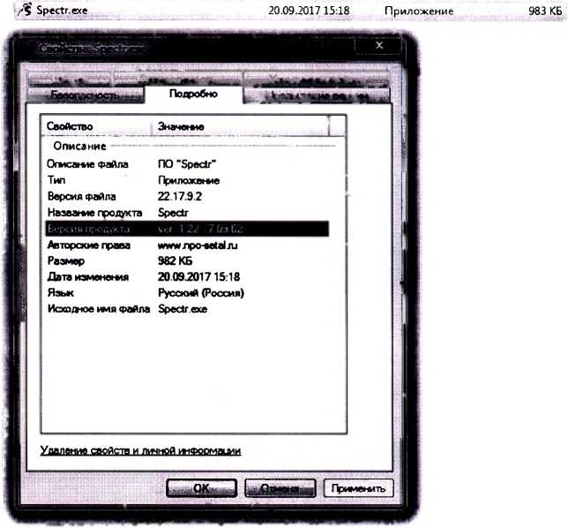Click the Русский (Россия) value
The image size is (568, 528).
(x=201, y=293)
